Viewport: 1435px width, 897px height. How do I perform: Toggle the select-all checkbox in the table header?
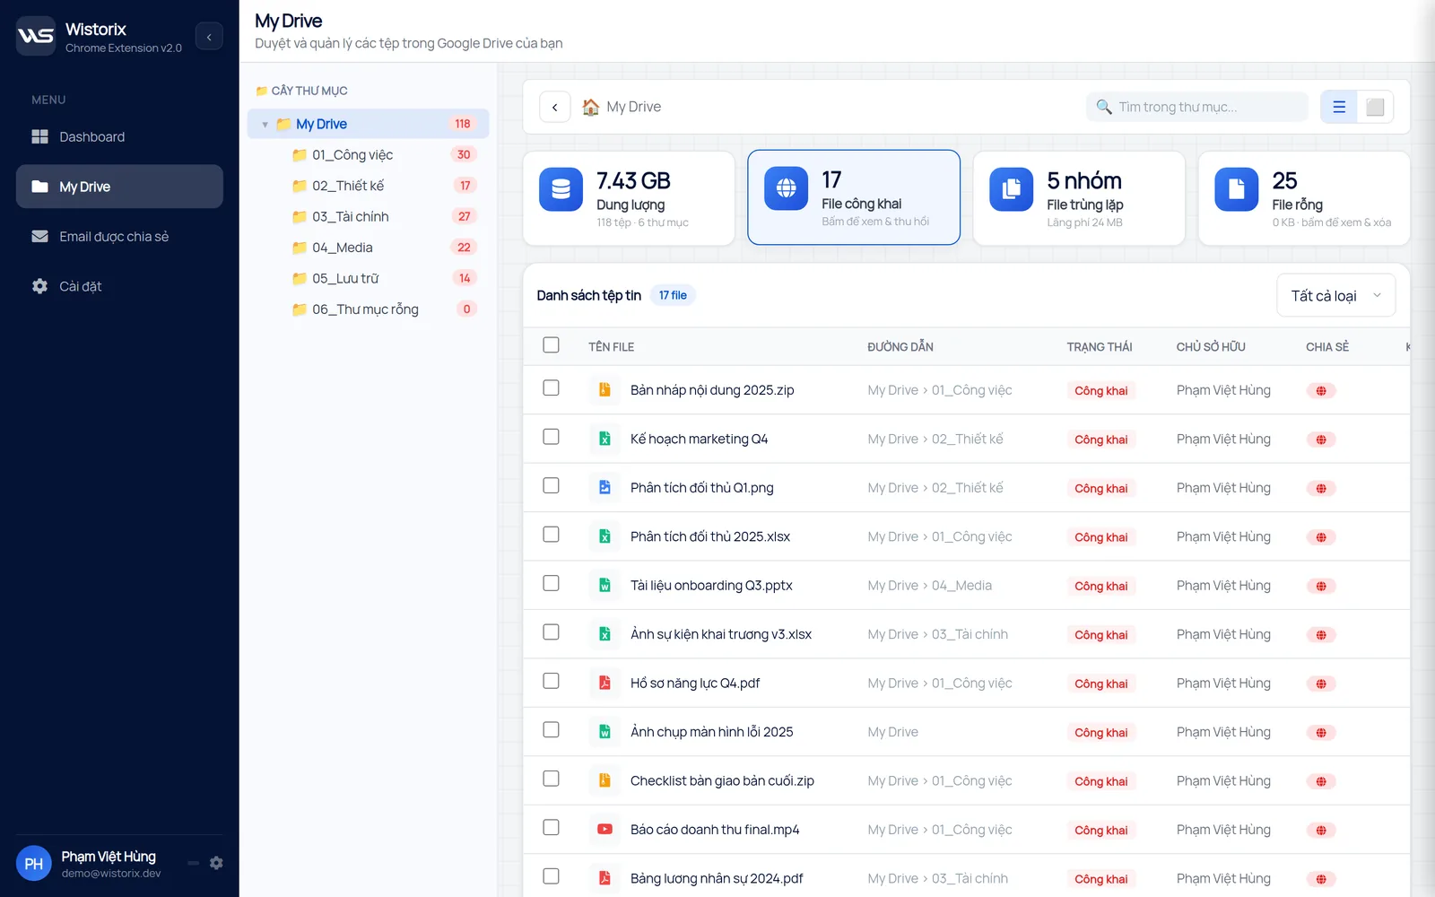click(x=551, y=345)
